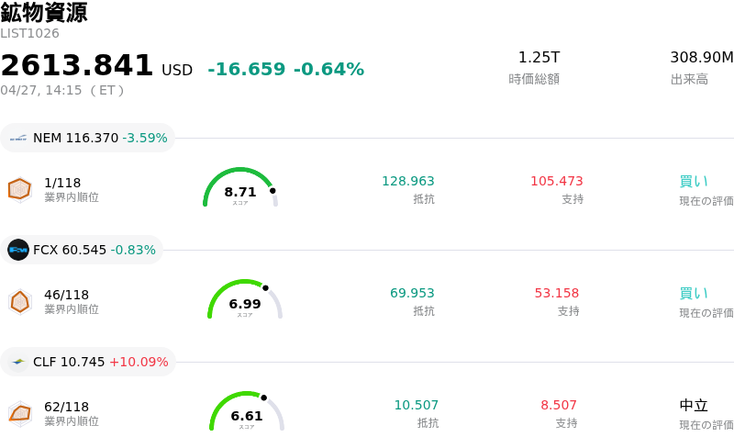Click NEM resistance value 128.963
This screenshot has height=448, width=734.
(x=408, y=181)
